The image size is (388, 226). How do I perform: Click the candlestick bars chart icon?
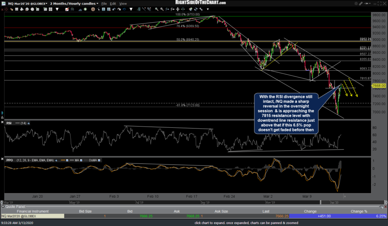[x=72, y=9]
